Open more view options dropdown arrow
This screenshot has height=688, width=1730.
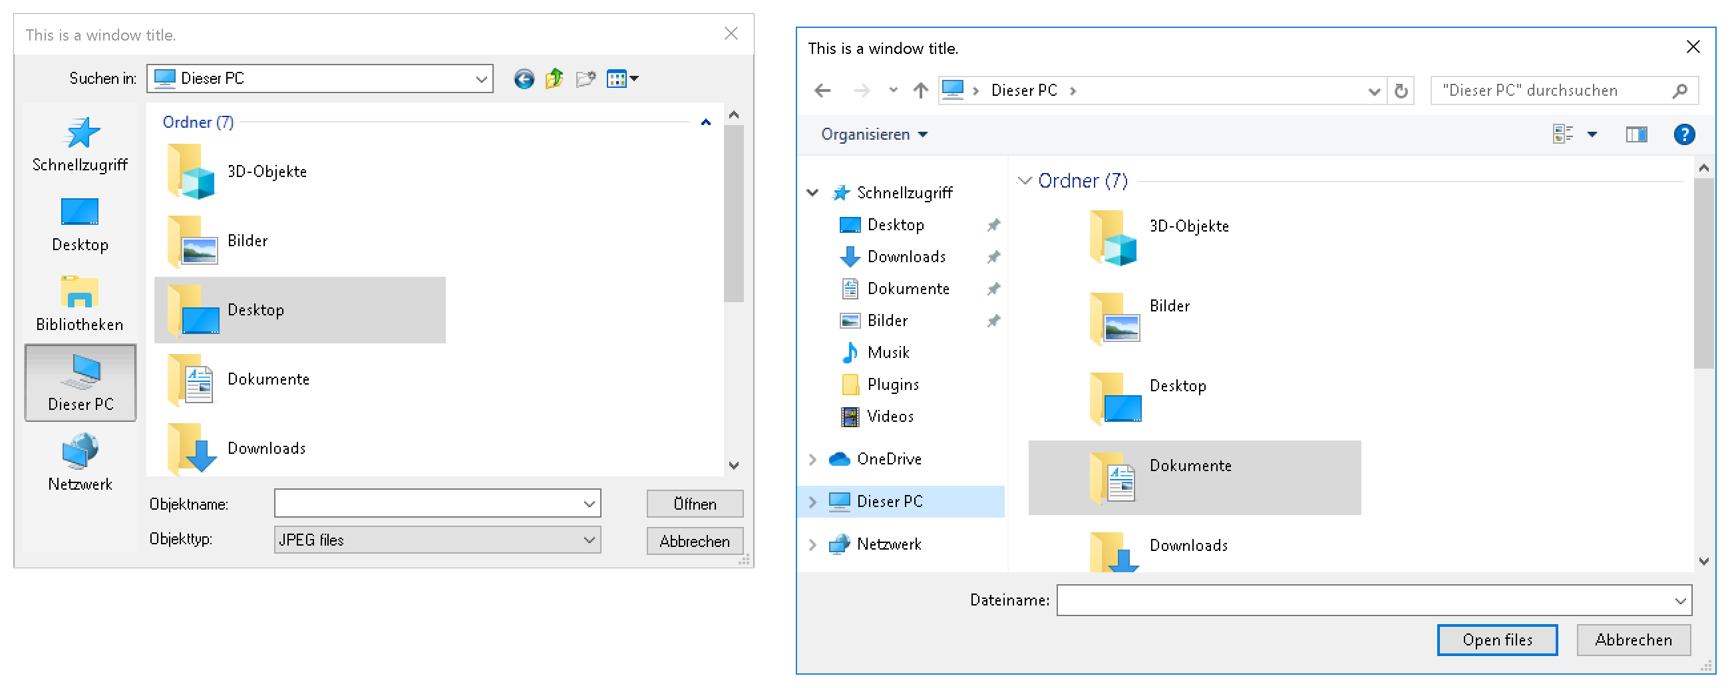tap(1592, 135)
